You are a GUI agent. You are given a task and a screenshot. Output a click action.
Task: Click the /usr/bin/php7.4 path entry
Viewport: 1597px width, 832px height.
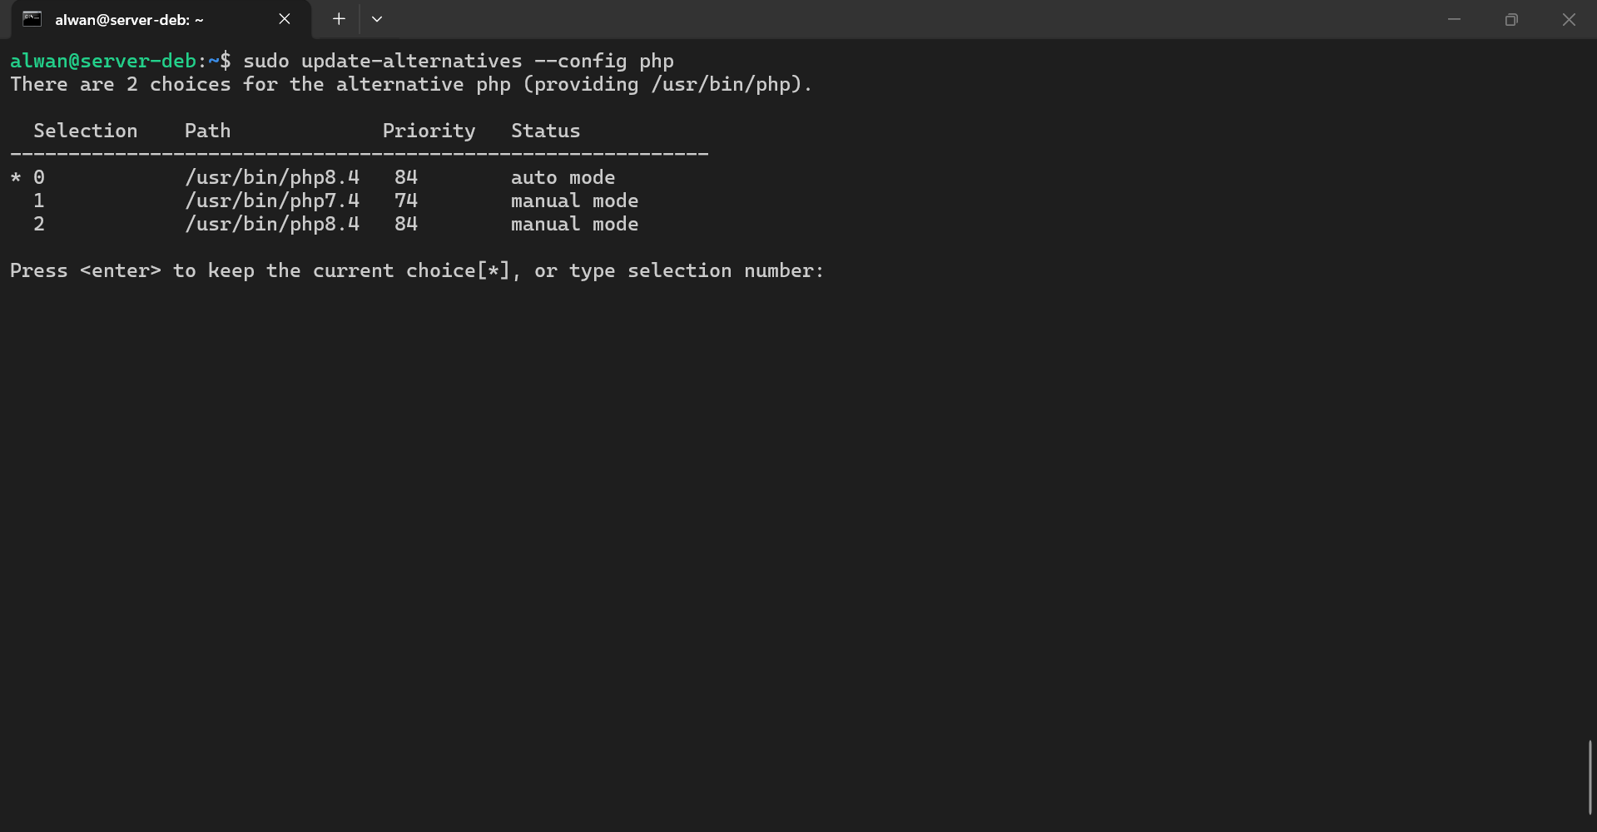(272, 201)
